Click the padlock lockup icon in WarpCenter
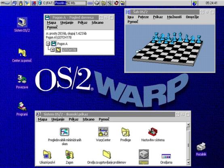Image resolution: width=224 pixels, height=168 pixels. pos(21,3)
